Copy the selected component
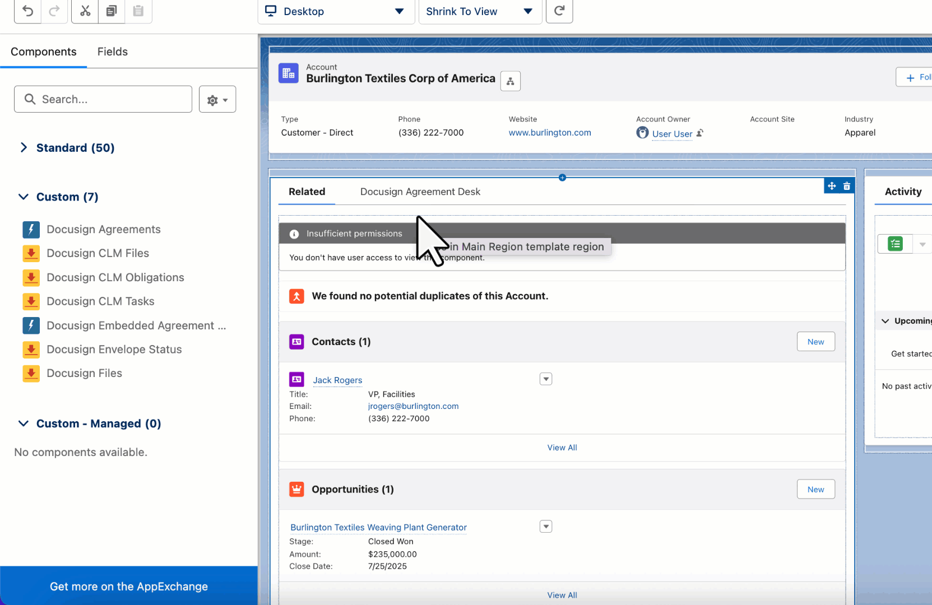 point(111,11)
